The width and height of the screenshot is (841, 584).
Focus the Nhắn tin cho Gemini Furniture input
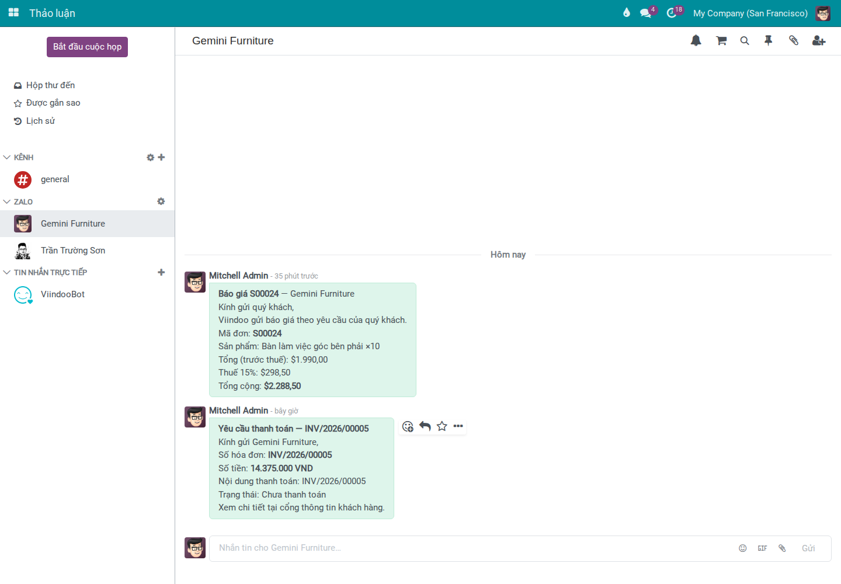pyautogui.click(x=471, y=548)
